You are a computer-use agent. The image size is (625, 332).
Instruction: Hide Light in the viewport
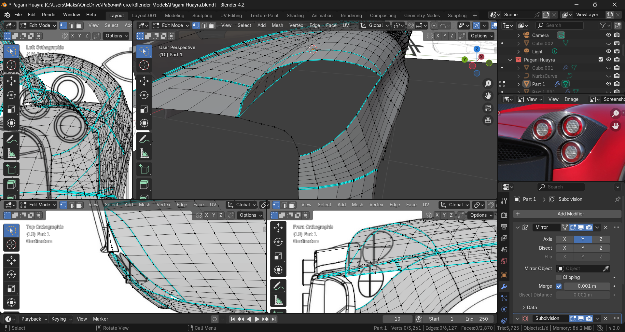click(x=608, y=51)
